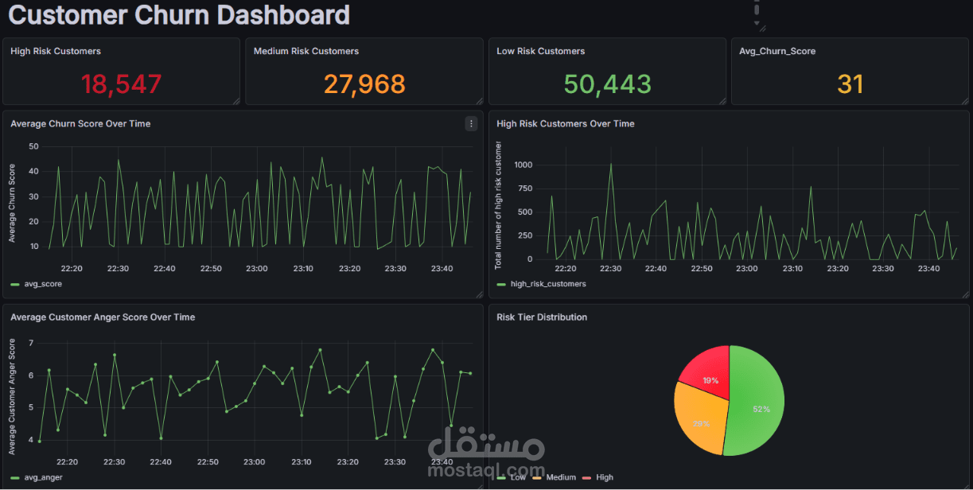Click resize handle of High Risk Customers panel

235,100
